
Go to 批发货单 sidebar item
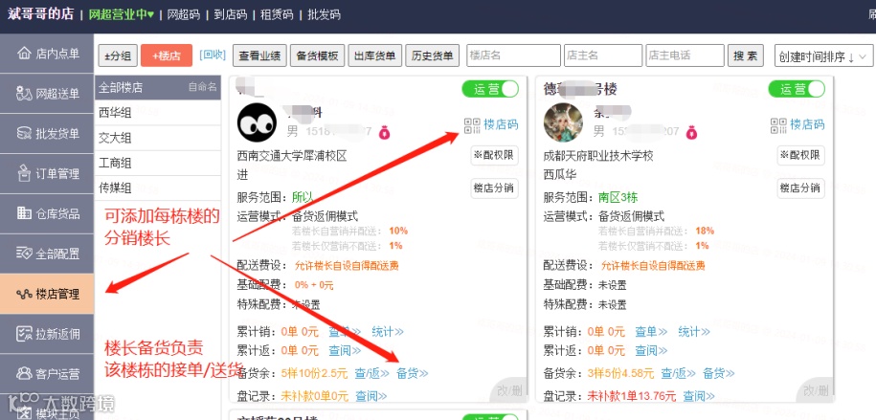(x=47, y=134)
